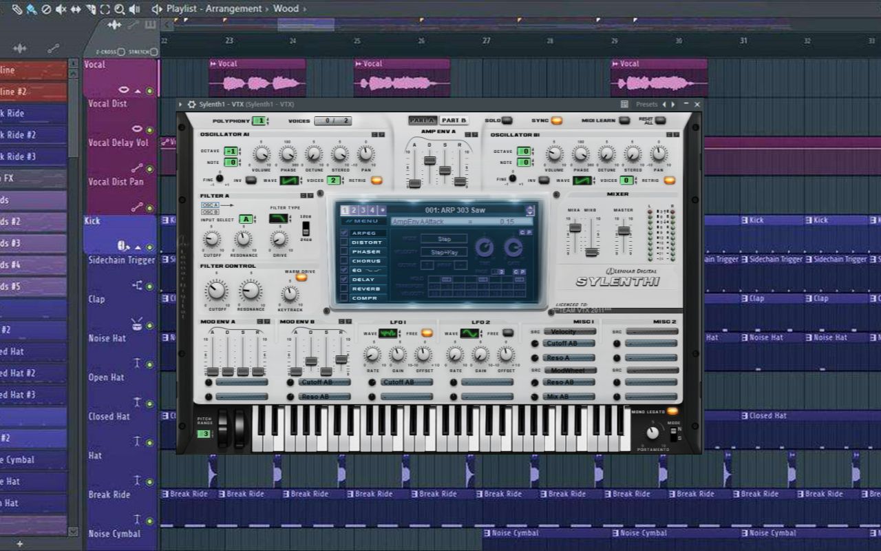Choose the zoom magnifier tool in playlist toolbar

tap(120, 9)
